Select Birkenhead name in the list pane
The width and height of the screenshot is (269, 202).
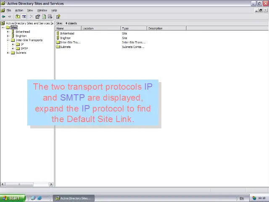[67, 33]
